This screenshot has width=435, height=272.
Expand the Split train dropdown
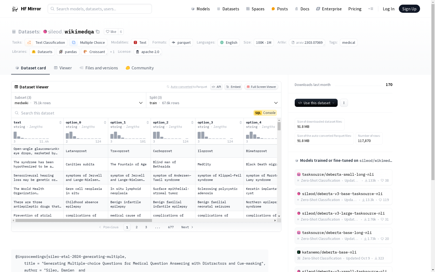(214, 100)
